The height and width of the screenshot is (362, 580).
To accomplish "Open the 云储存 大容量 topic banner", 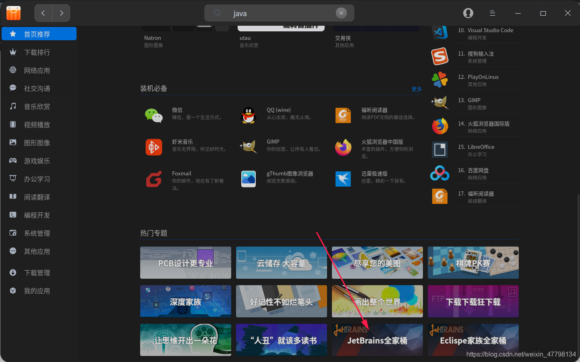I will (x=282, y=263).
